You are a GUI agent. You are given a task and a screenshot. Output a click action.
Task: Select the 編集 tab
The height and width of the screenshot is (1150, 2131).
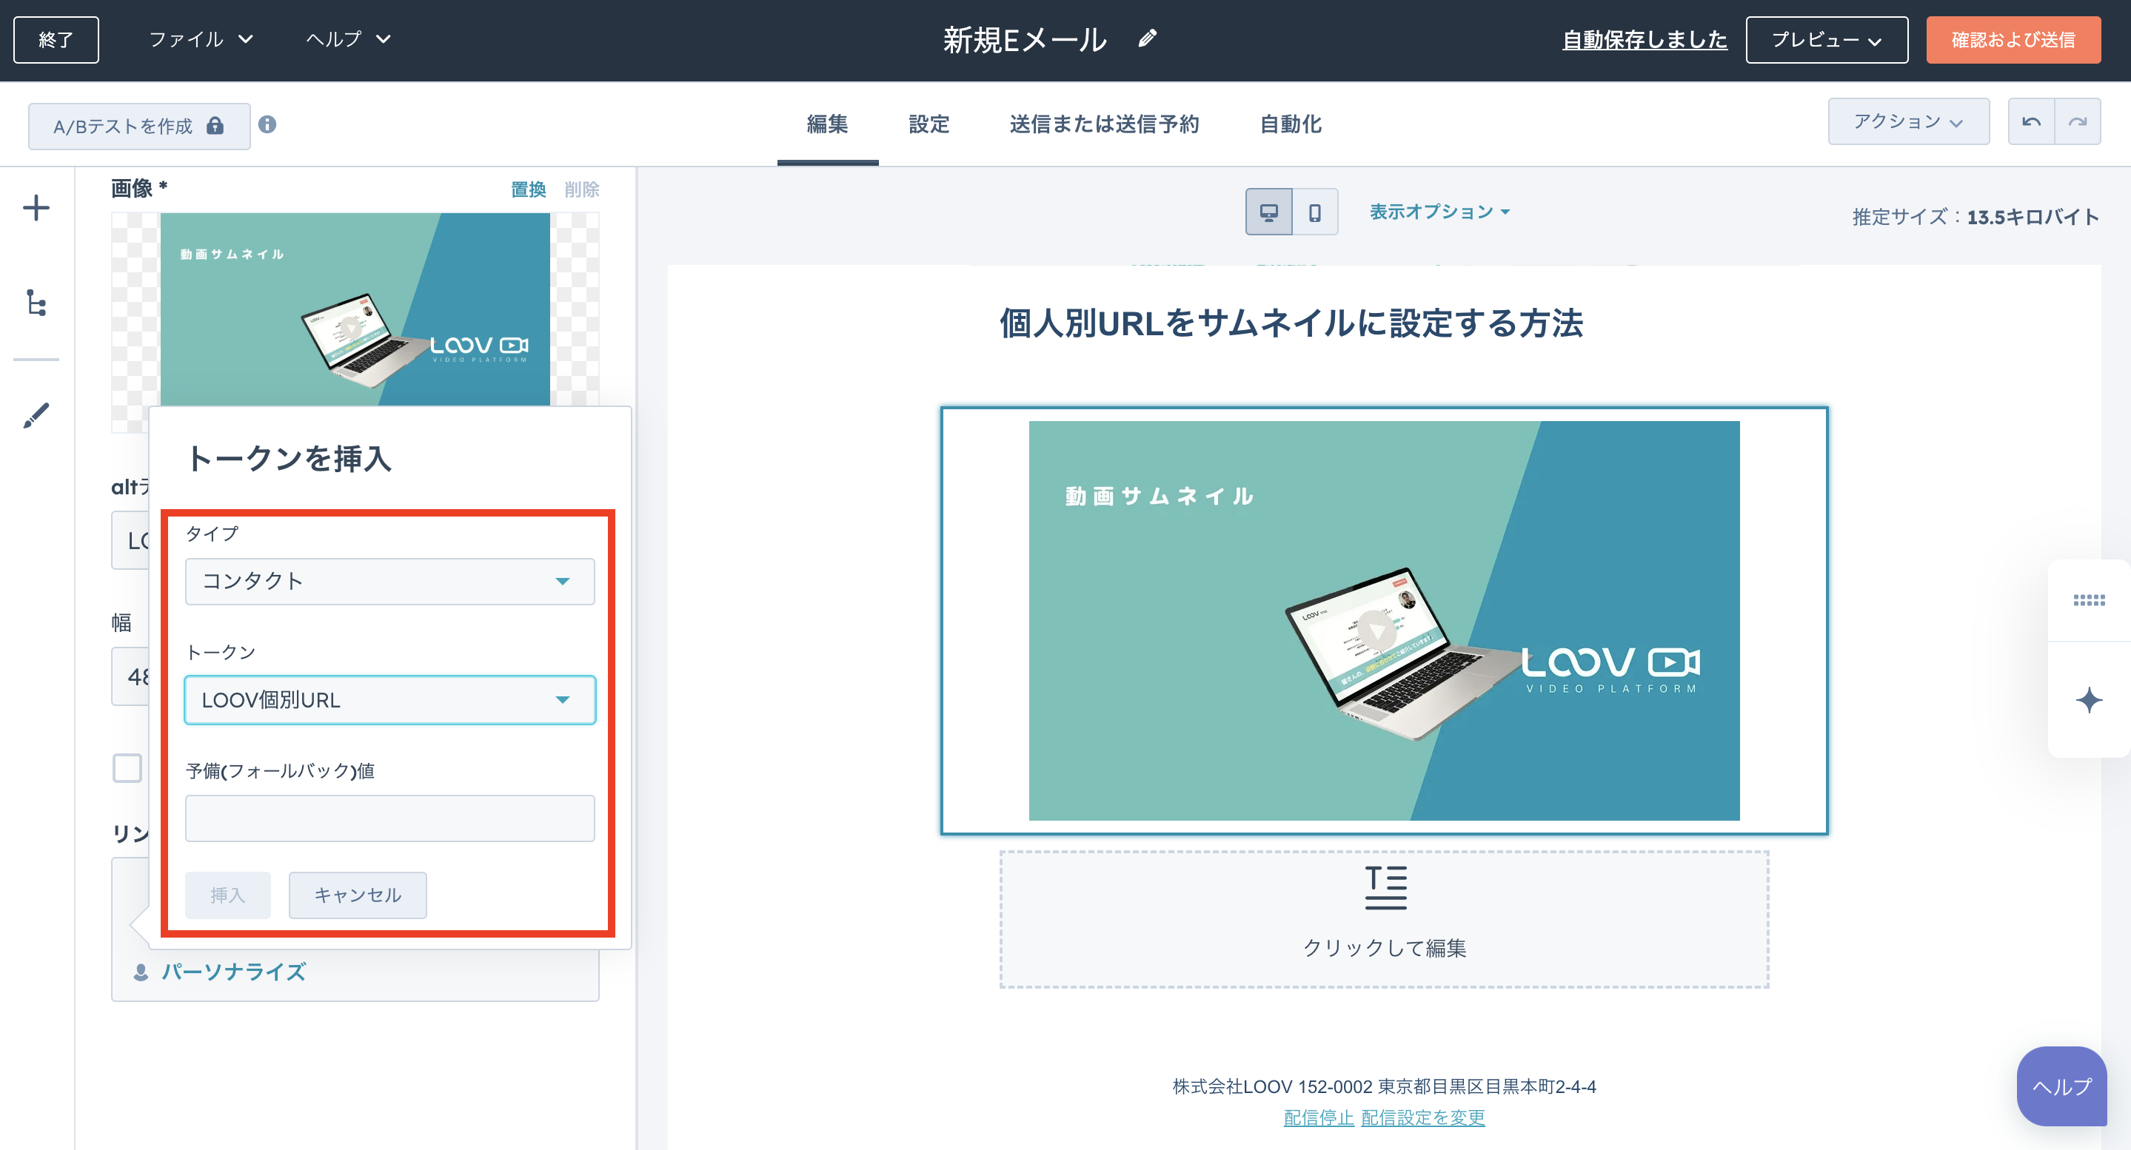pos(827,124)
